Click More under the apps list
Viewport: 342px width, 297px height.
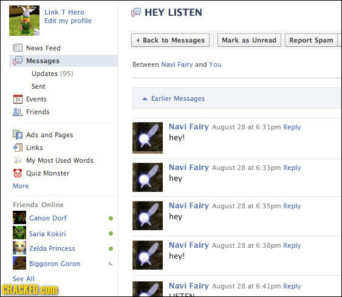(21, 186)
